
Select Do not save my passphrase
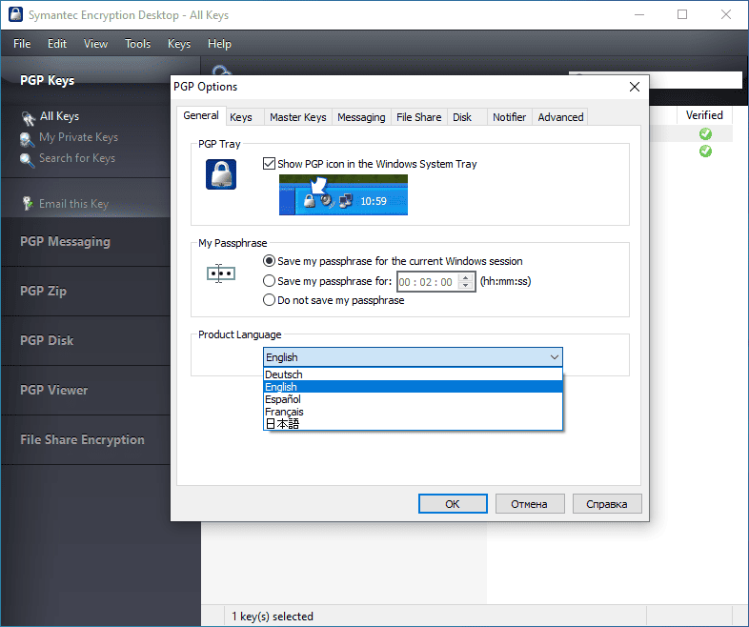pyautogui.click(x=269, y=300)
